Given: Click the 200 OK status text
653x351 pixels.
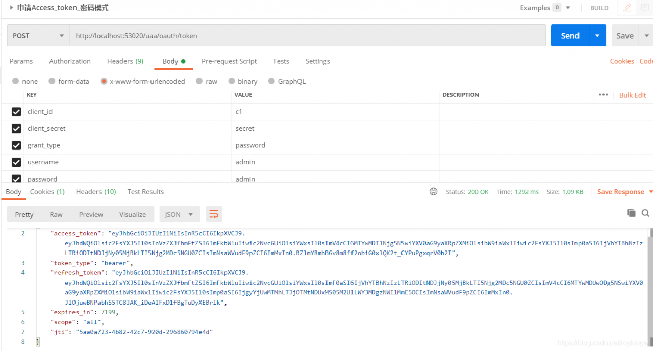Looking at the screenshot, I should click(x=478, y=192).
